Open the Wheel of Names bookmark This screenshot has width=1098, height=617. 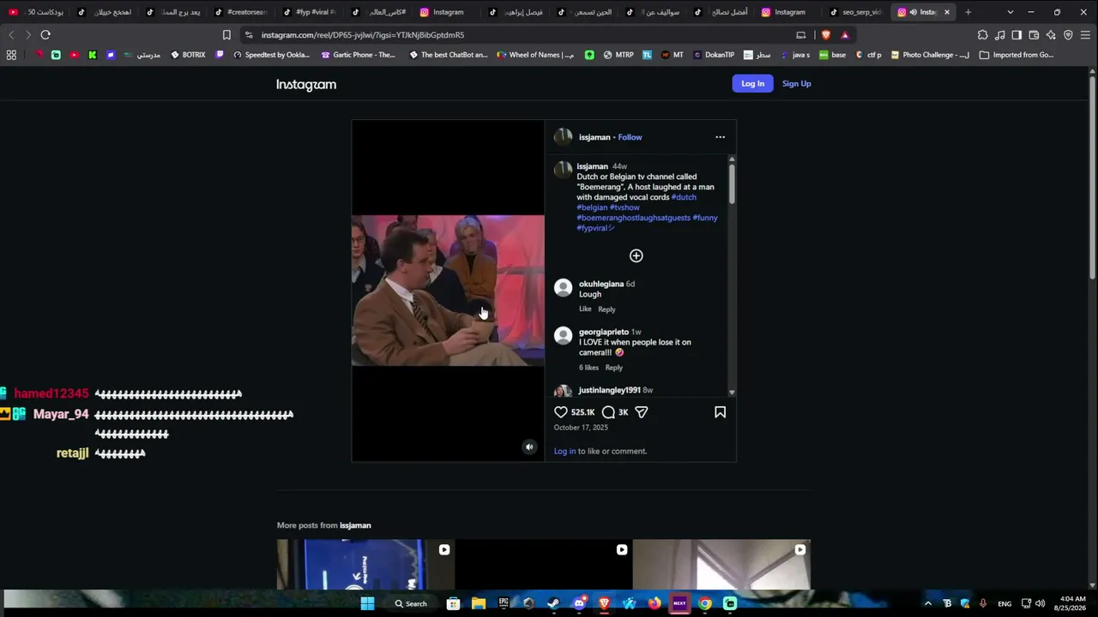click(534, 55)
